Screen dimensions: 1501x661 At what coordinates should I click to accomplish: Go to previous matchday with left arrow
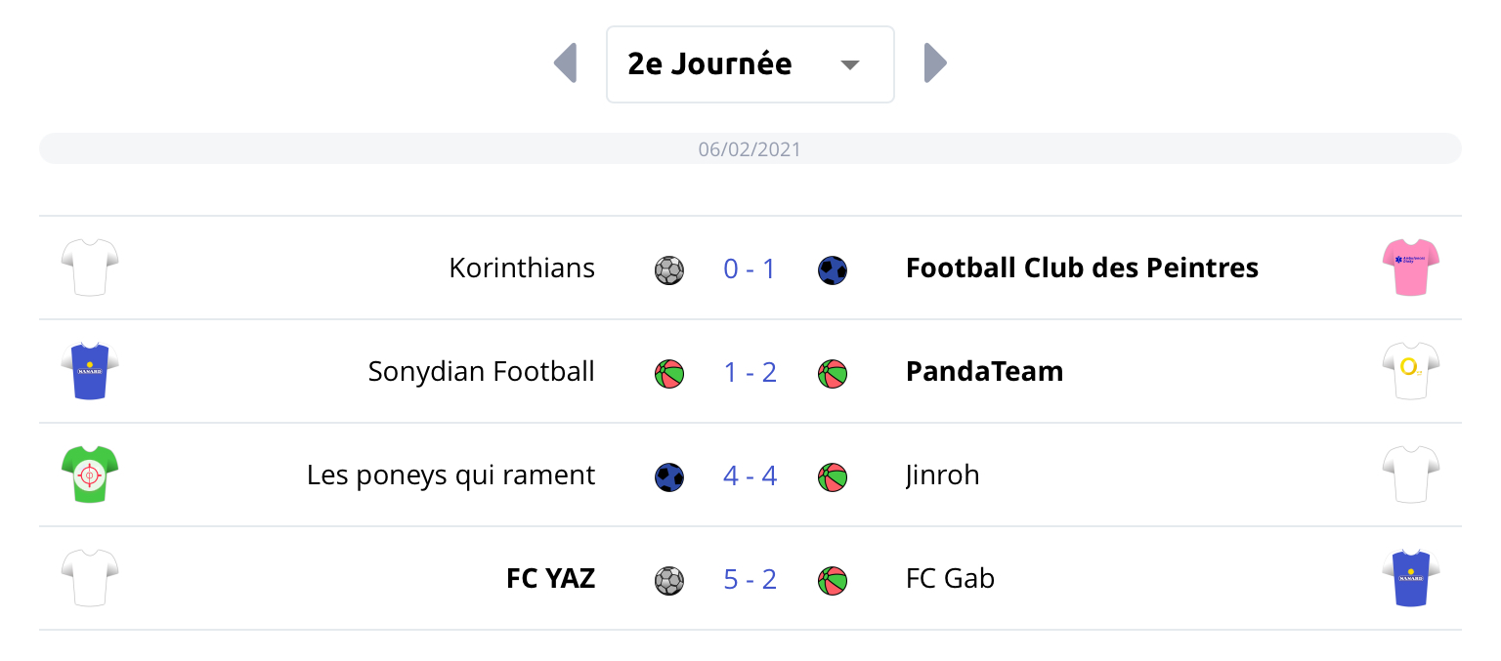(x=566, y=63)
